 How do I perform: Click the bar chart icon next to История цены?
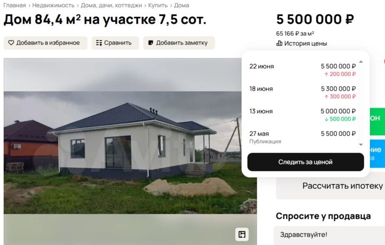point(279,43)
